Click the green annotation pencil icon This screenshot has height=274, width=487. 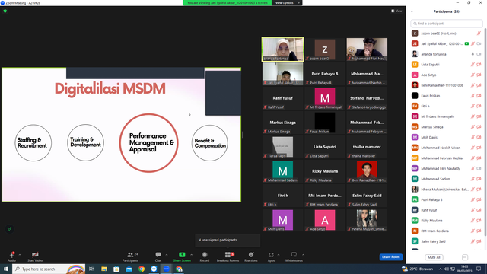(10, 229)
